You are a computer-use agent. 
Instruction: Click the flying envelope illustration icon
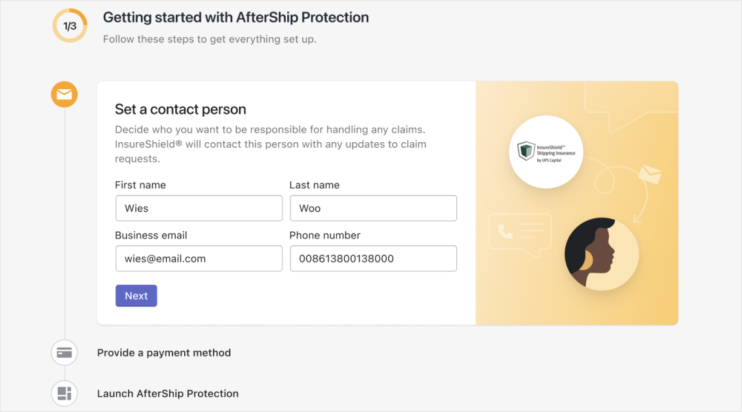[650, 174]
